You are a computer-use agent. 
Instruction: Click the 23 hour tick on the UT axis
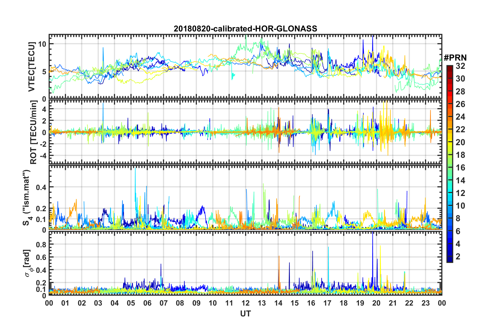(x=425, y=303)
